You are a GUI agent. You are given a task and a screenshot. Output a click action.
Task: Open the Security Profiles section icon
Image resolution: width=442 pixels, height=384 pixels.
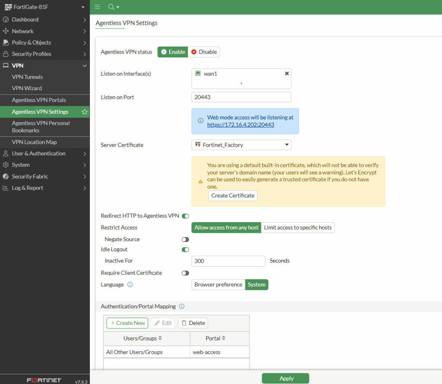point(6,54)
